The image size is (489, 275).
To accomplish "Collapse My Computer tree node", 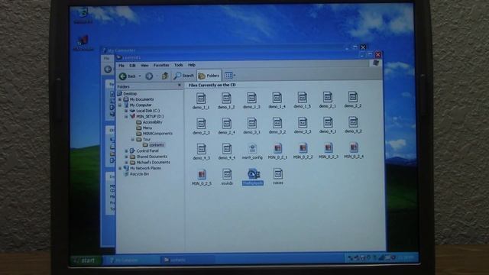I will coord(120,105).
